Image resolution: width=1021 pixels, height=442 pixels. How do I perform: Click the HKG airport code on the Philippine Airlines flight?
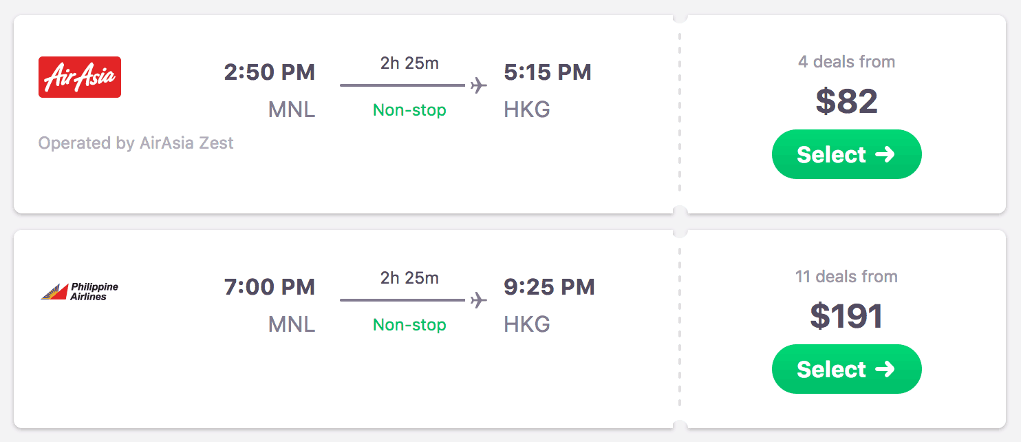(526, 324)
